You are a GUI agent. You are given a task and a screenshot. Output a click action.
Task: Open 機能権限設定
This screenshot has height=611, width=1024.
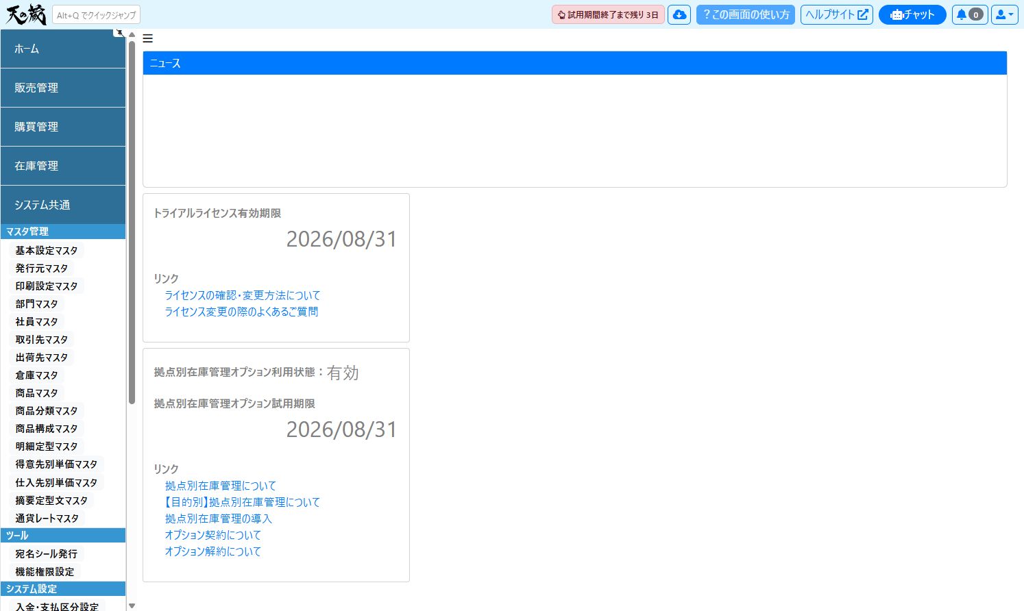coord(45,572)
